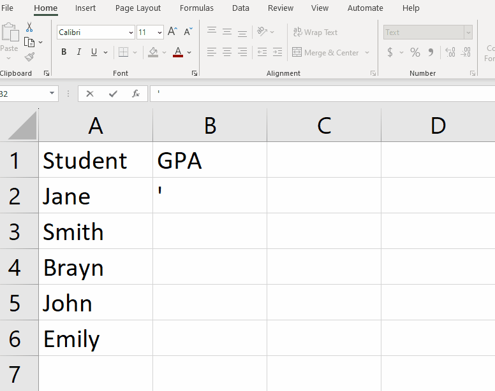Screen dimensions: 495x391
Task: Expand the borders options arrow
Action: (135, 52)
